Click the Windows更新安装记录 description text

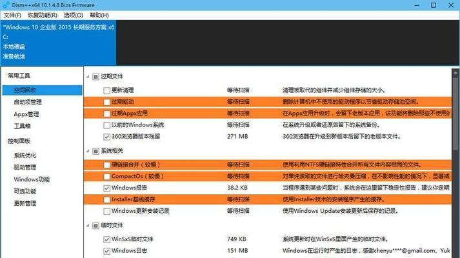click(x=340, y=211)
